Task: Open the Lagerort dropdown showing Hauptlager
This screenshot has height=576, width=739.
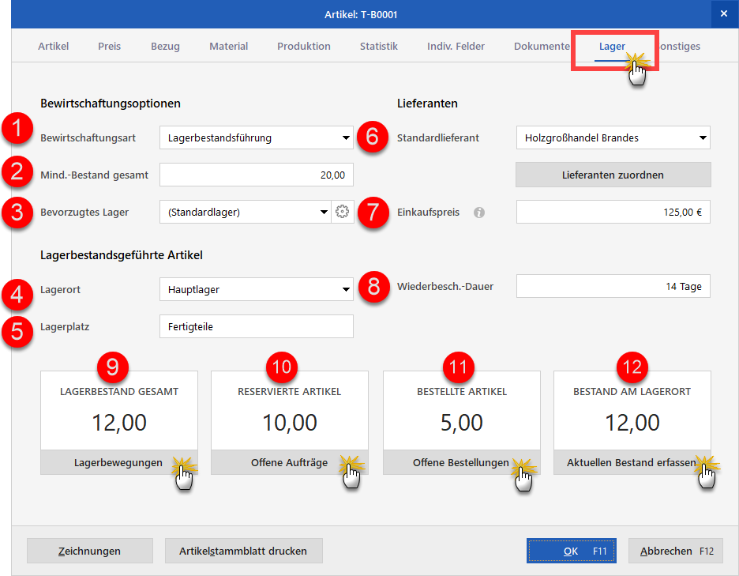Action: [257, 289]
